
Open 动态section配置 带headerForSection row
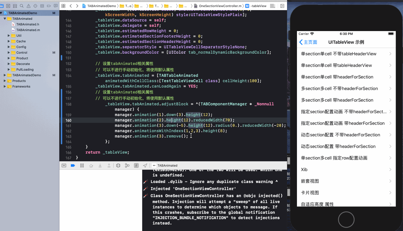[346, 146]
